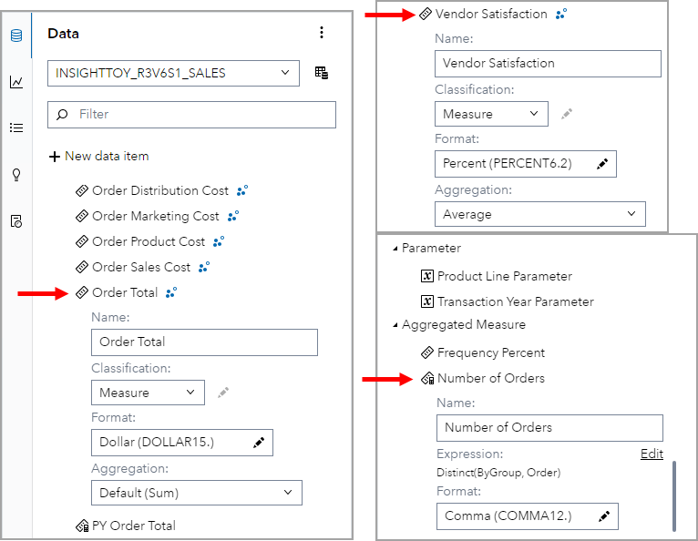698x541 pixels.
Task: Open the Outline list icon in sidebar
Action: click(16, 128)
